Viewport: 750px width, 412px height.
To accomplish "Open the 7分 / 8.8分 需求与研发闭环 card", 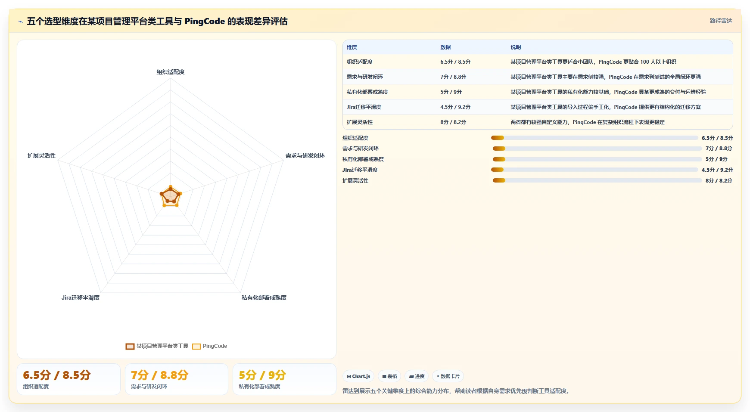I will point(177,379).
